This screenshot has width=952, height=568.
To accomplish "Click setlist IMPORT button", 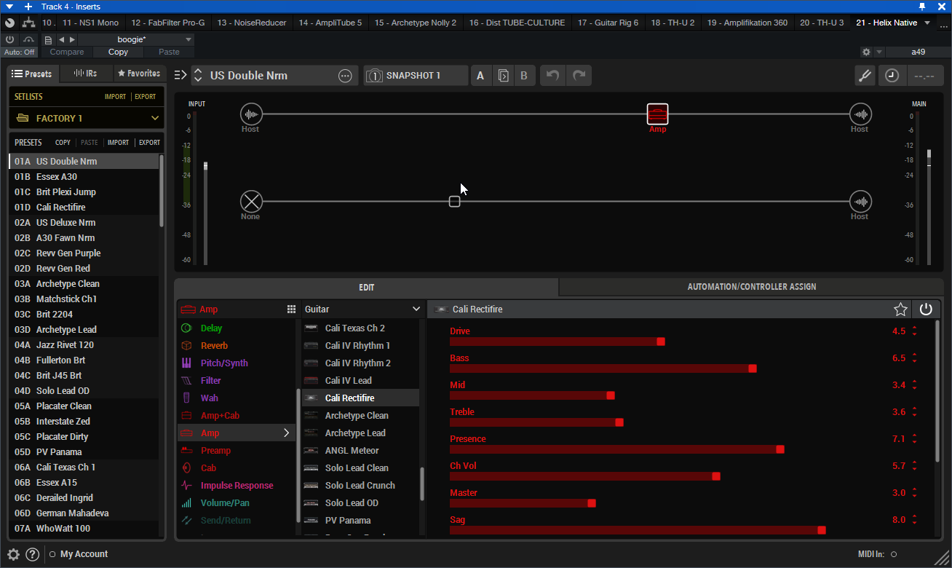I will pyautogui.click(x=115, y=97).
